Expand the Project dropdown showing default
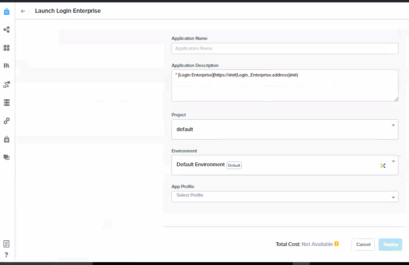The width and height of the screenshot is (409, 265). tap(285, 129)
